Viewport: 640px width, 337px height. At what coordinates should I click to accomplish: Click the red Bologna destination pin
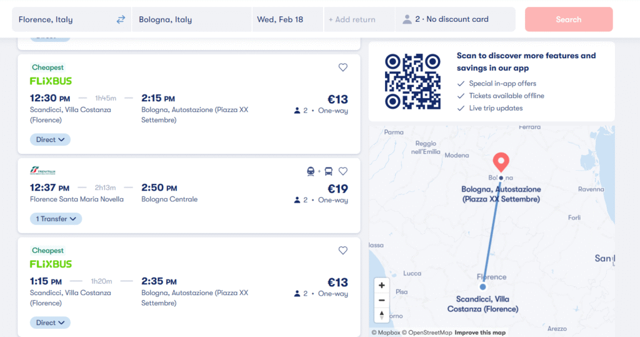[x=501, y=162]
